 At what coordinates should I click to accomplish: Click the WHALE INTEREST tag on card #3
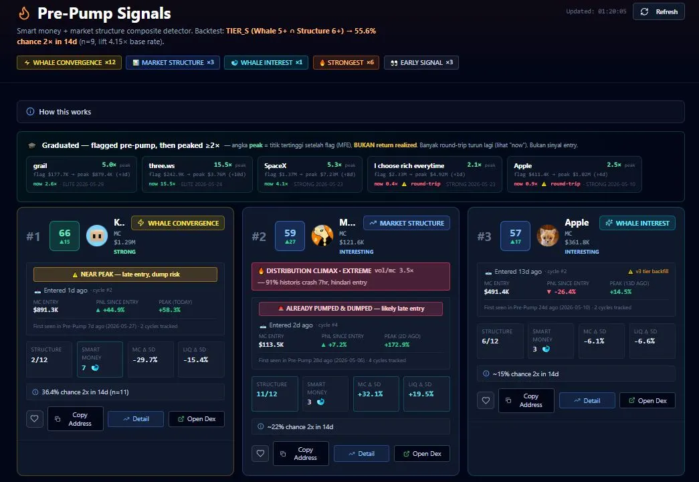tap(637, 223)
